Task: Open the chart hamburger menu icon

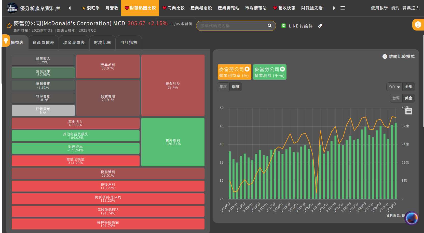Action: pos(408,111)
